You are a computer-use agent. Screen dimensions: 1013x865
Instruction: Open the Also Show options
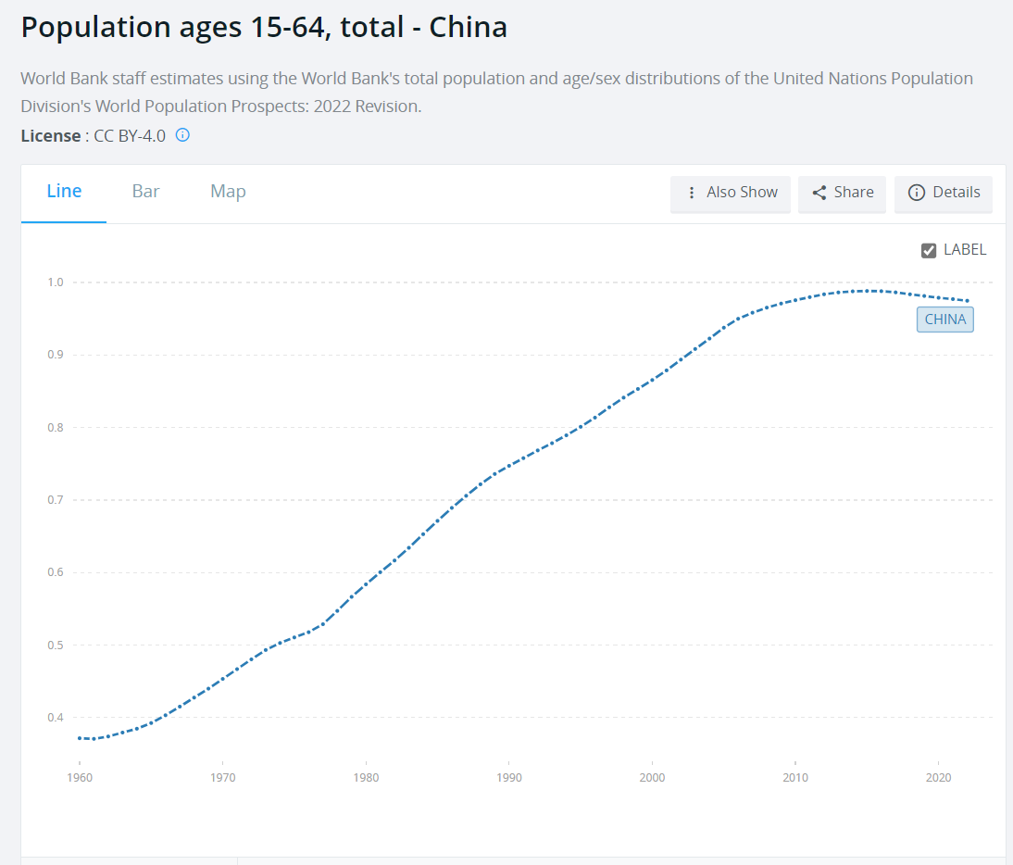coord(731,193)
